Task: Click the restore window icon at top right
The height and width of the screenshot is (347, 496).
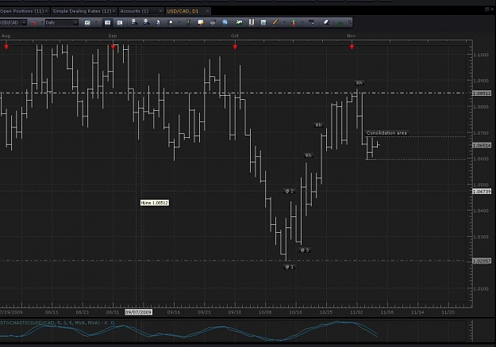Action: (486, 10)
